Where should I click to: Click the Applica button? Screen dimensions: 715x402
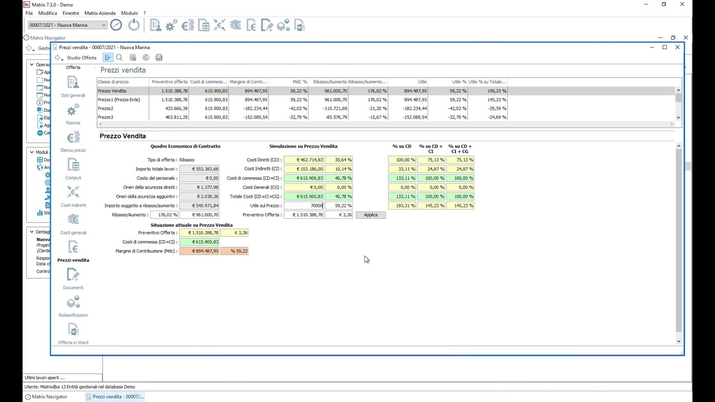370,214
